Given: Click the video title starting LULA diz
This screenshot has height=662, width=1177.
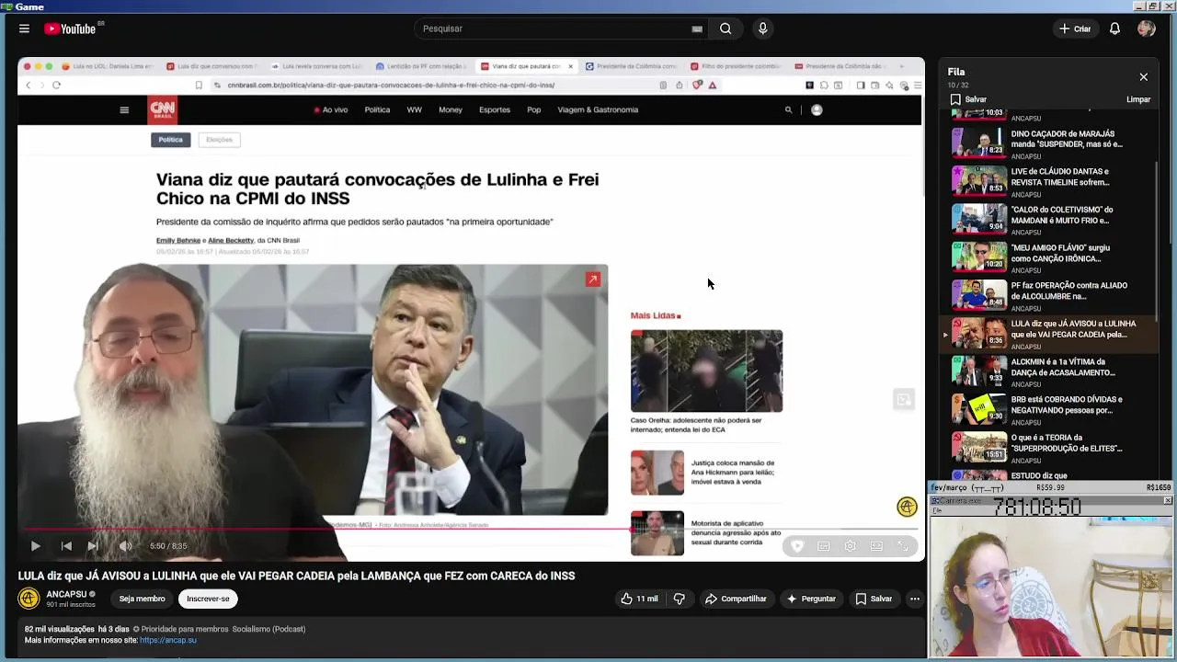Looking at the screenshot, I should pos(296,576).
